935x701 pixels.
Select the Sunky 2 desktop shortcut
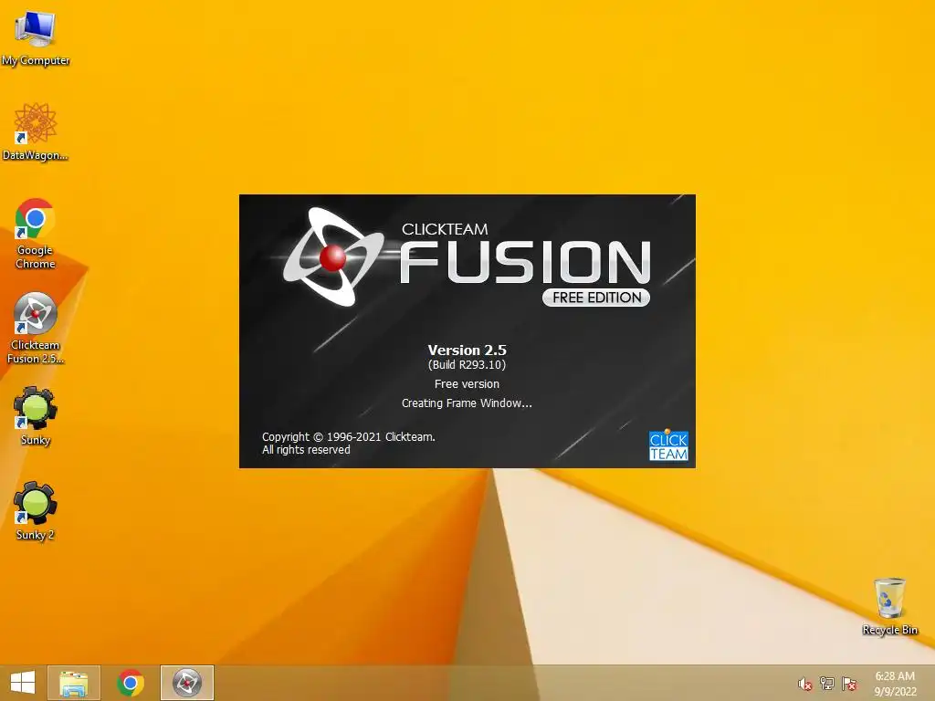click(x=36, y=511)
